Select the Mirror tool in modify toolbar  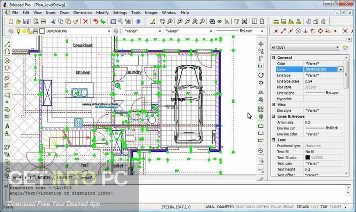coord(261,92)
